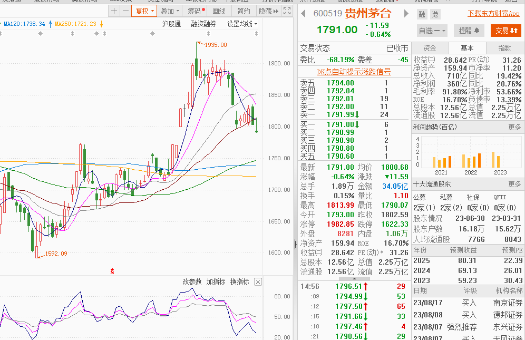Viewport: 525px width, 340px height.
Task: Click the 提醒 alert button
Action: click(469, 31)
